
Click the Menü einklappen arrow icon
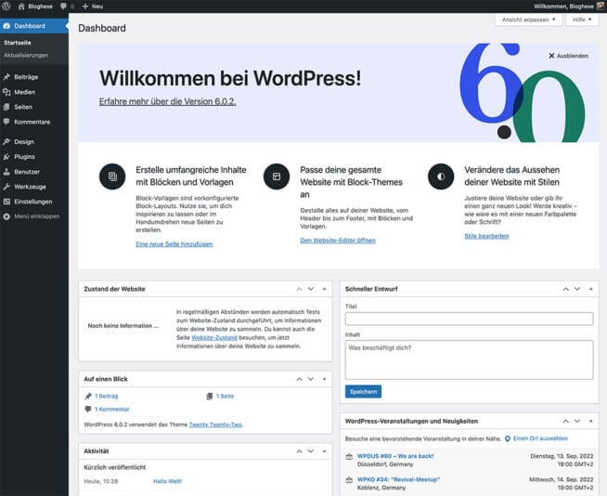pyautogui.click(x=6, y=216)
